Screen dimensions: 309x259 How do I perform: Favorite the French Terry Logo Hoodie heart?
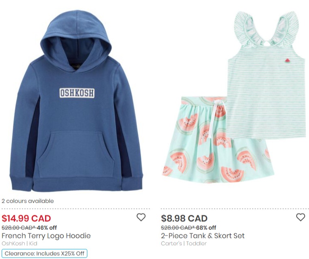[x=141, y=217]
